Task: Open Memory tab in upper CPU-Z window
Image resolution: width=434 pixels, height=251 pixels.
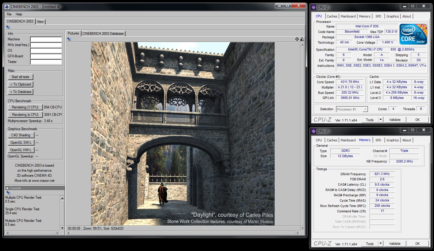Action: pyautogui.click(x=365, y=16)
